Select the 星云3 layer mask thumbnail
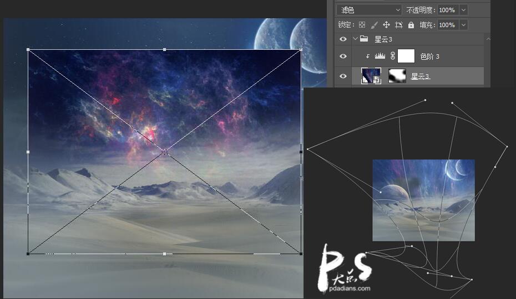The width and height of the screenshot is (516, 299). 397,76
